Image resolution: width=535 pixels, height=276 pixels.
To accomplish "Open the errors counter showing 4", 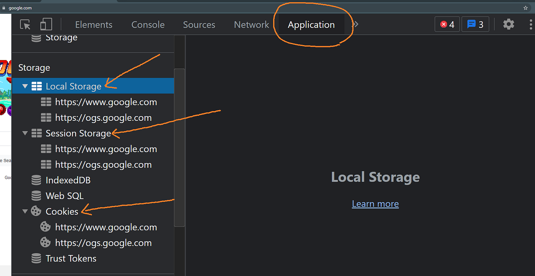I will coord(447,24).
